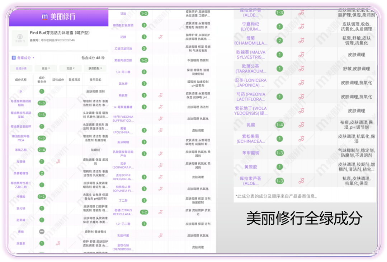The image size is (387, 262).
Task: Open the 肤质匹配 filter dropdown
Action: click(95, 69)
